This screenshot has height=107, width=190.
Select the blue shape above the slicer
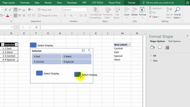point(33,45)
